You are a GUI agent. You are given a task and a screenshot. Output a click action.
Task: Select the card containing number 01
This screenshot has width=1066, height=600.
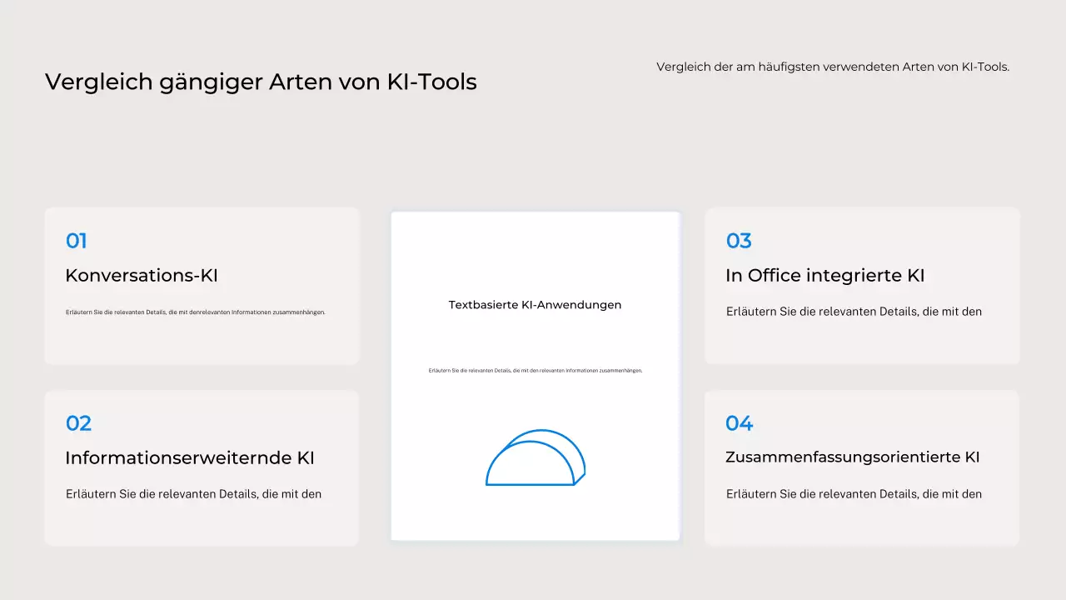[202, 286]
